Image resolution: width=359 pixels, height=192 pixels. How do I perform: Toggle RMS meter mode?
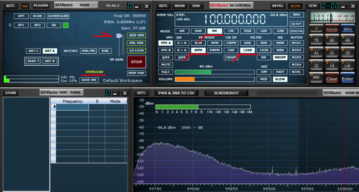tap(297, 15)
